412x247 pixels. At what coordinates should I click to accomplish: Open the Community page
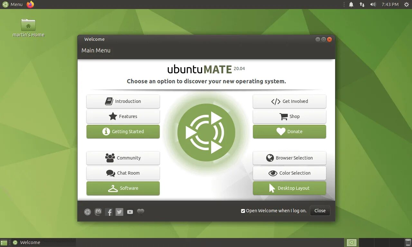point(123,158)
